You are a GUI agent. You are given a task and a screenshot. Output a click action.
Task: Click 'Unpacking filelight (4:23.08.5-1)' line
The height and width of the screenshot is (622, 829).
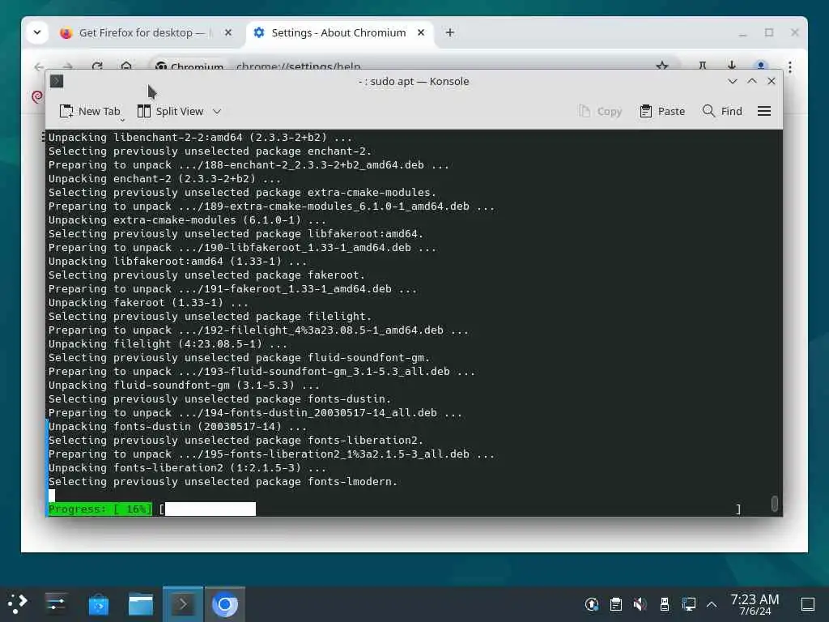[168, 343]
